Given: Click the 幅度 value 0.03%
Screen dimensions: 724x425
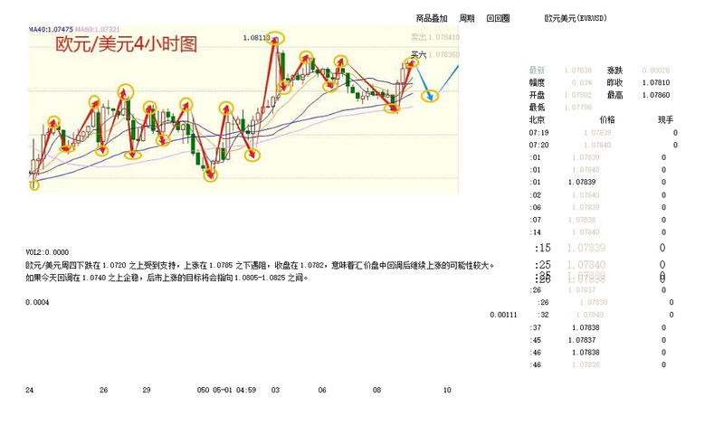Looking at the screenshot, I should [x=582, y=82].
